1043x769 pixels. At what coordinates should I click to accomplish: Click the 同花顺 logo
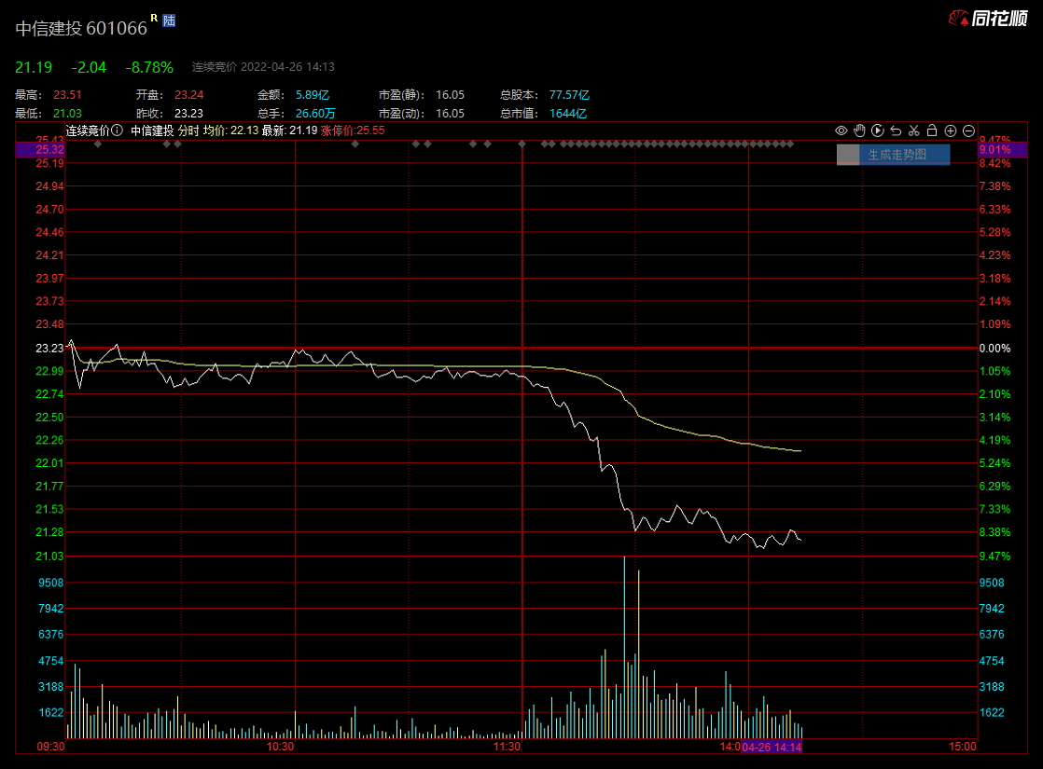click(x=988, y=19)
